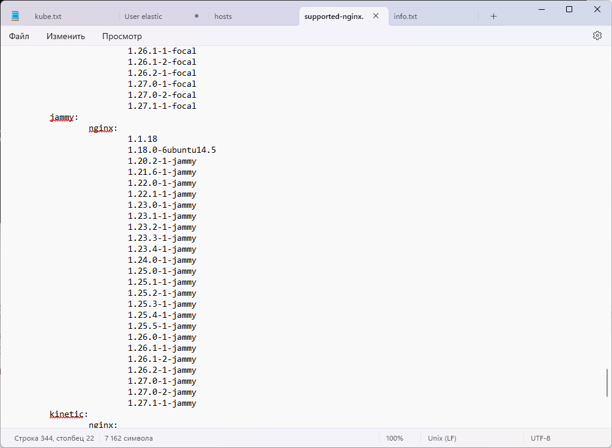The image size is (612, 448).
Task: Click the line 1.27.0-1-jammy
Action: 162,381
